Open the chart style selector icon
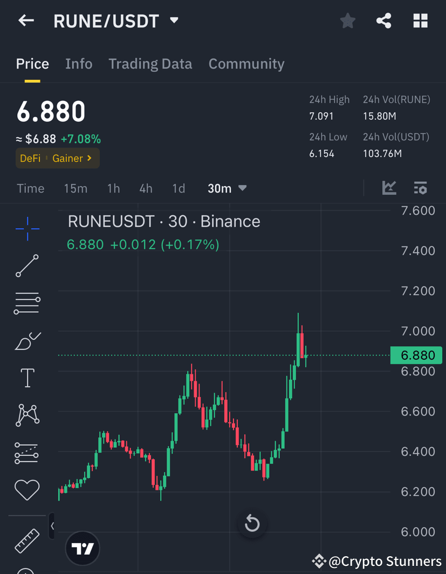Image resolution: width=446 pixels, height=574 pixels. pos(389,188)
